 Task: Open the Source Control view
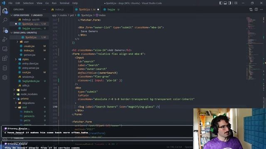click(5, 30)
